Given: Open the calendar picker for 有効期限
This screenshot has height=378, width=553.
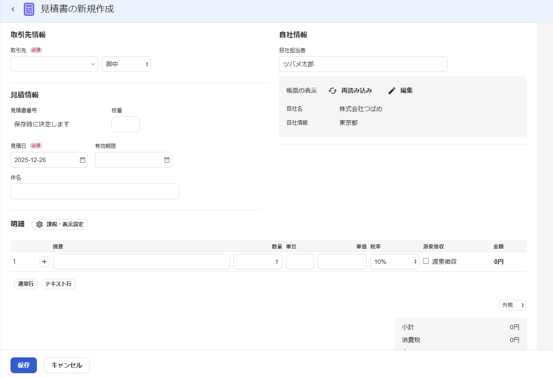Looking at the screenshot, I should click(x=167, y=160).
